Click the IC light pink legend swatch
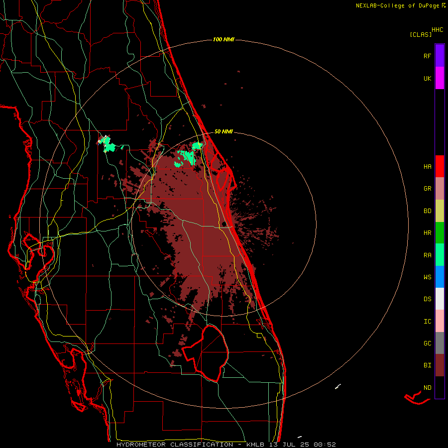Viewport: 448px width, 448px height. (440, 321)
